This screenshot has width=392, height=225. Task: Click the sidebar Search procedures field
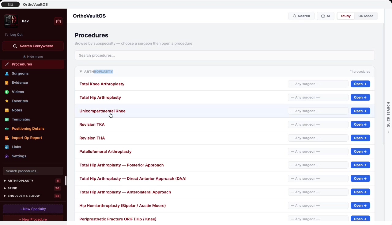(33, 171)
